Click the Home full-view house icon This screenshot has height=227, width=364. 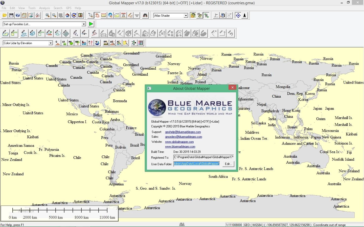pos(67,15)
